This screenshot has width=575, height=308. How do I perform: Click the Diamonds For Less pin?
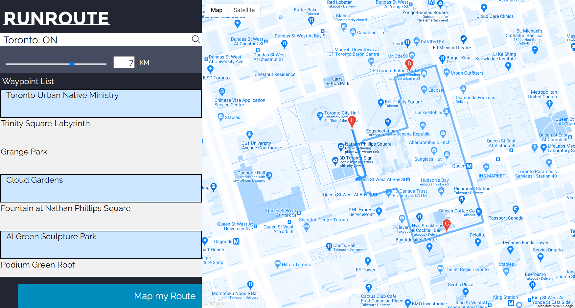coord(463,89)
